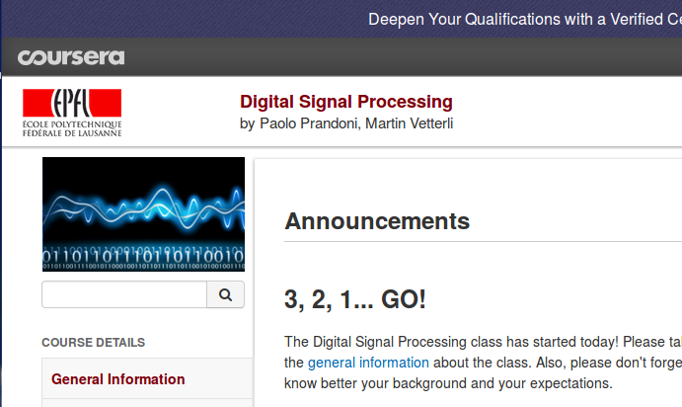Viewport: 682px width, 407px height.
Task: Focus the course search text box
Action: (124, 294)
